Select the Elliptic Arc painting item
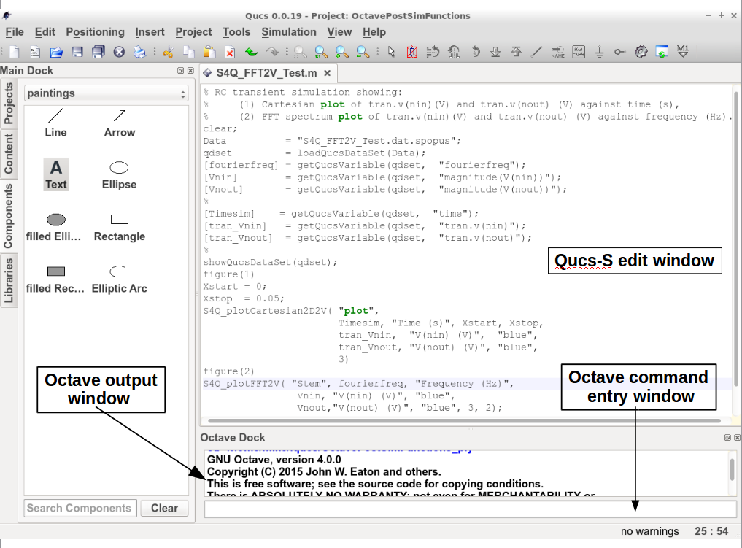Viewport: 742px width, 548px height. [119, 279]
